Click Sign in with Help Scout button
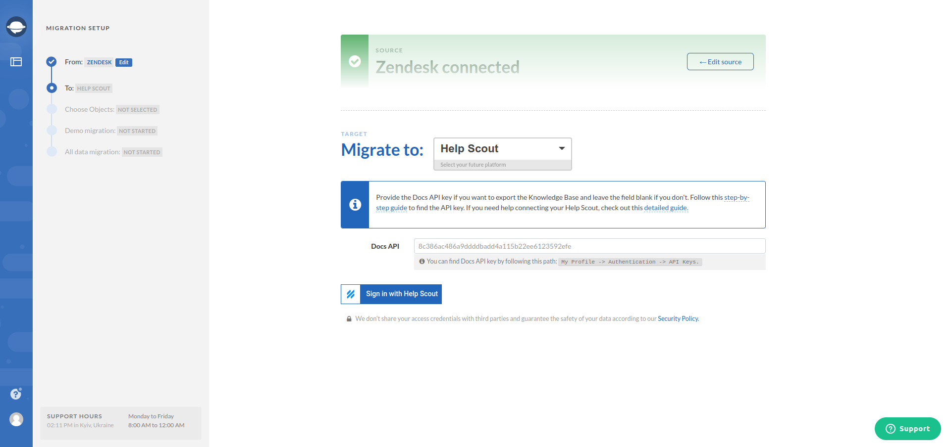 pos(391,294)
